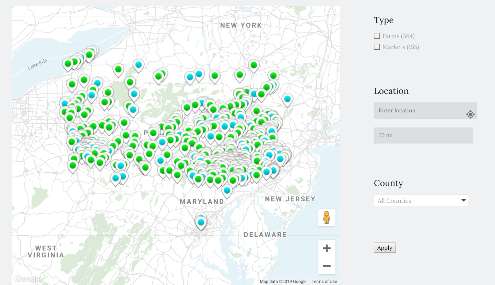The height and width of the screenshot is (285, 495).
Task: Focus the Enter location field
Action: click(x=425, y=111)
